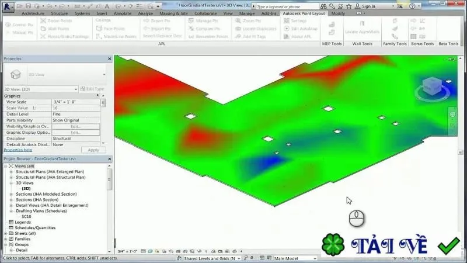
Task: Click the Face Points tool
Action: click(x=110, y=28)
